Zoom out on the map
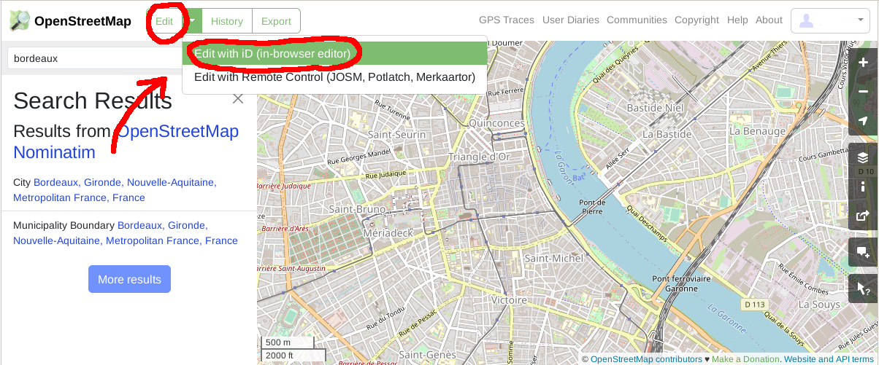Screen dimensions: 879x365 click(864, 92)
